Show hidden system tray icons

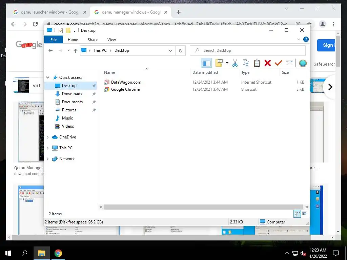(287, 253)
